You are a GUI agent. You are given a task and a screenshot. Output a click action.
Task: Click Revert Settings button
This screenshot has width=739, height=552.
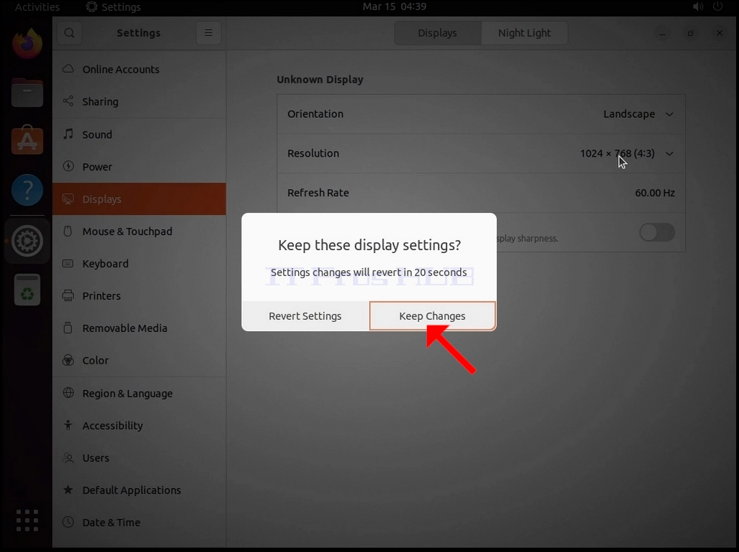[x=306, y=316]
